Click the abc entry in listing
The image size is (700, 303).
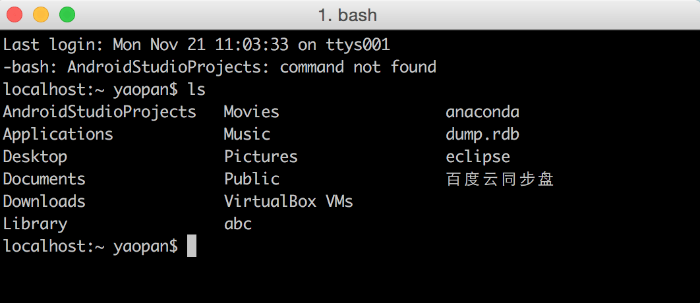coord(238,224)
